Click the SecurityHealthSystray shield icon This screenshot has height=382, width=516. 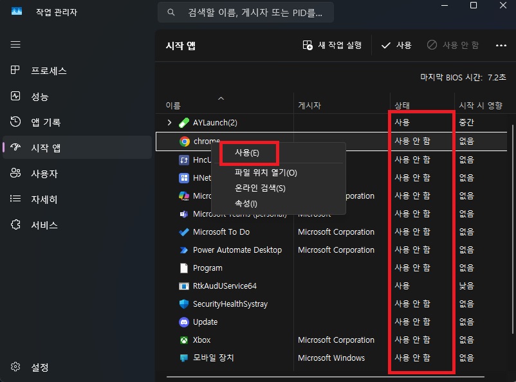pyautogui.click(x=184, y=304)
